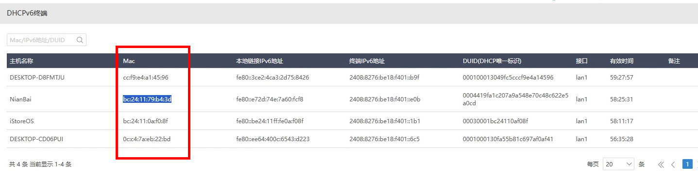
Task: Select page 1 in pagination
Action: coord(687,164)
